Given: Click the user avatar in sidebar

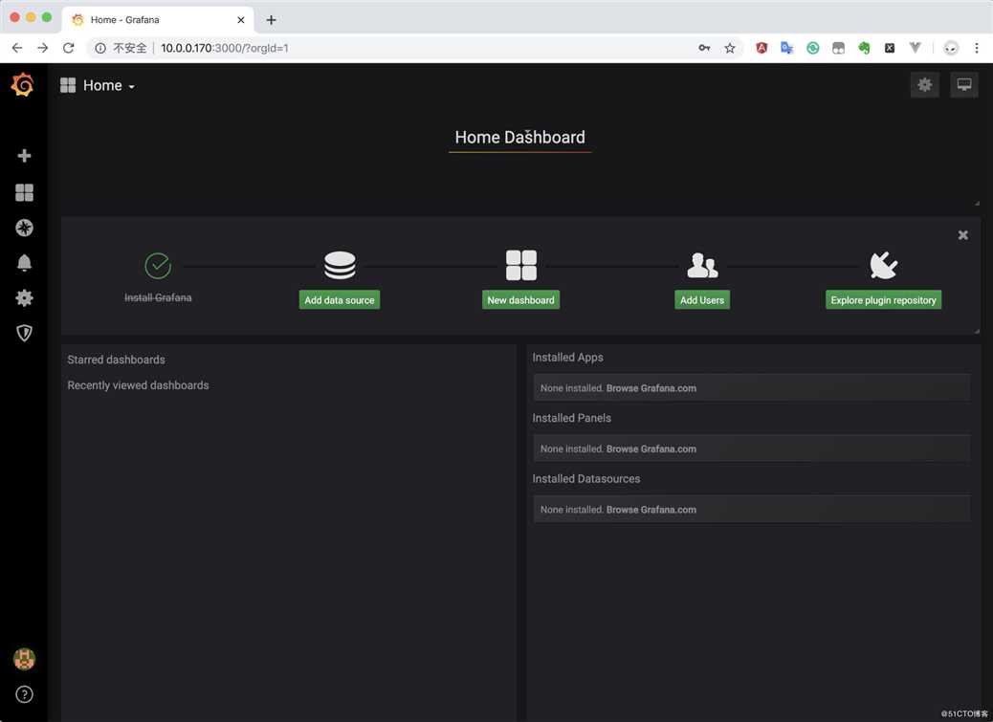Looking at the screenshot, I should click(24, 659).
